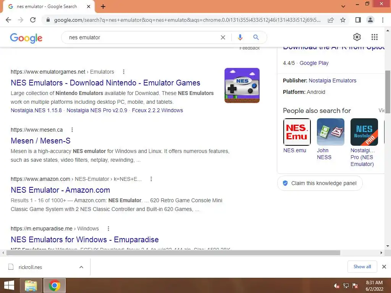Expand rickroll.nes download options chevron

81,267
